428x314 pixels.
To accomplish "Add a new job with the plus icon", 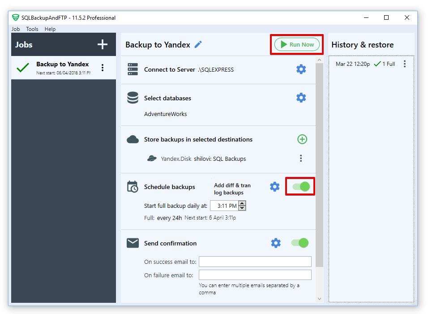I will click(x=103, y=44).
